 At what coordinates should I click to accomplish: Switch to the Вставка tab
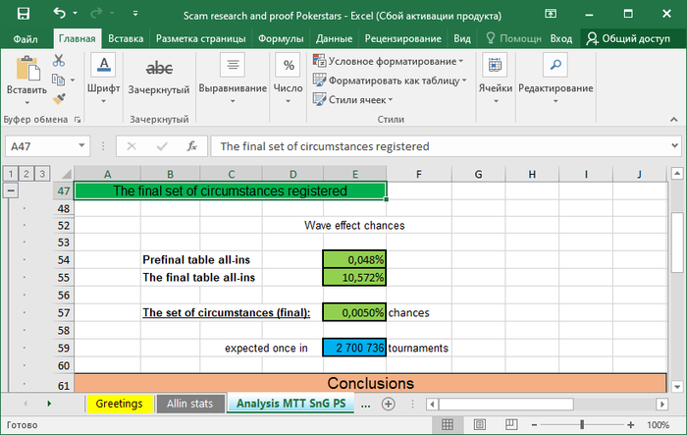point(126,39)
